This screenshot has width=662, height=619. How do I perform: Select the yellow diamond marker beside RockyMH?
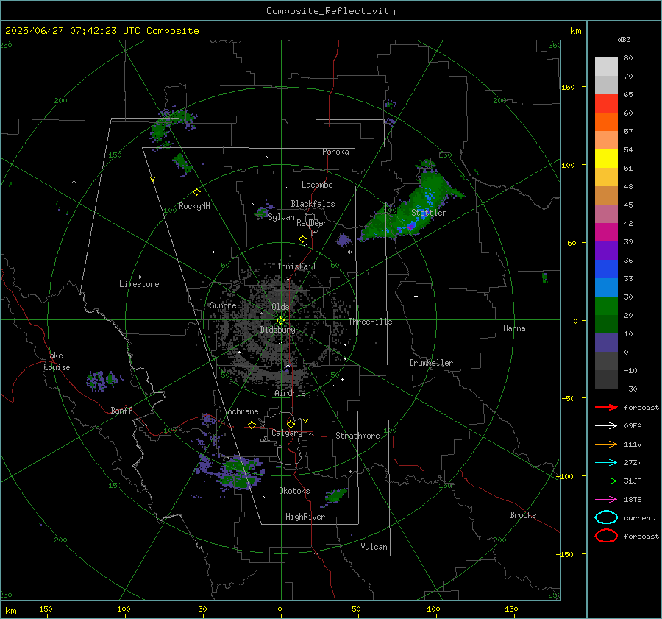click(196, 192)
